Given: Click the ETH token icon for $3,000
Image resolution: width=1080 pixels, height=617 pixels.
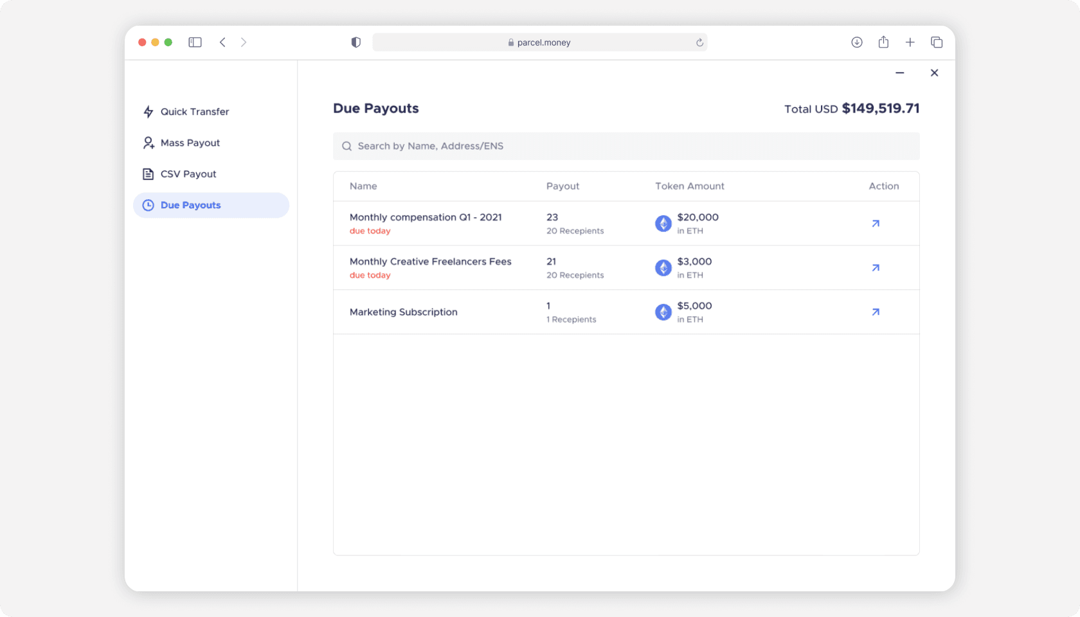Looking at the screenshot, I should coord(663,268).
